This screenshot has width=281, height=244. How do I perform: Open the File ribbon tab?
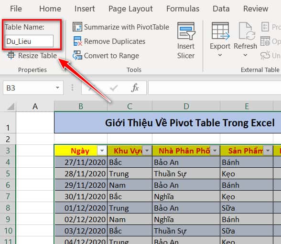[x=16, y=9]
